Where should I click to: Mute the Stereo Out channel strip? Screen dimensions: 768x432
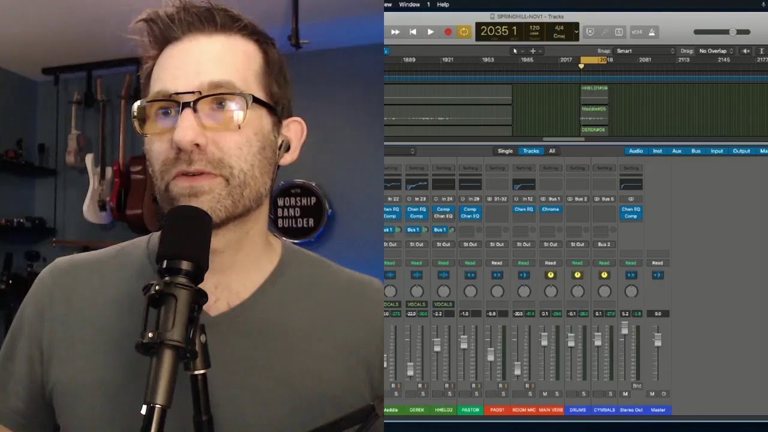pyautogui.click(x=625, y=394)
